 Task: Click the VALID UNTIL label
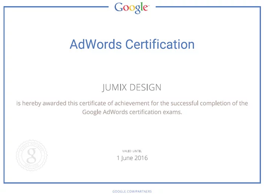132,151
